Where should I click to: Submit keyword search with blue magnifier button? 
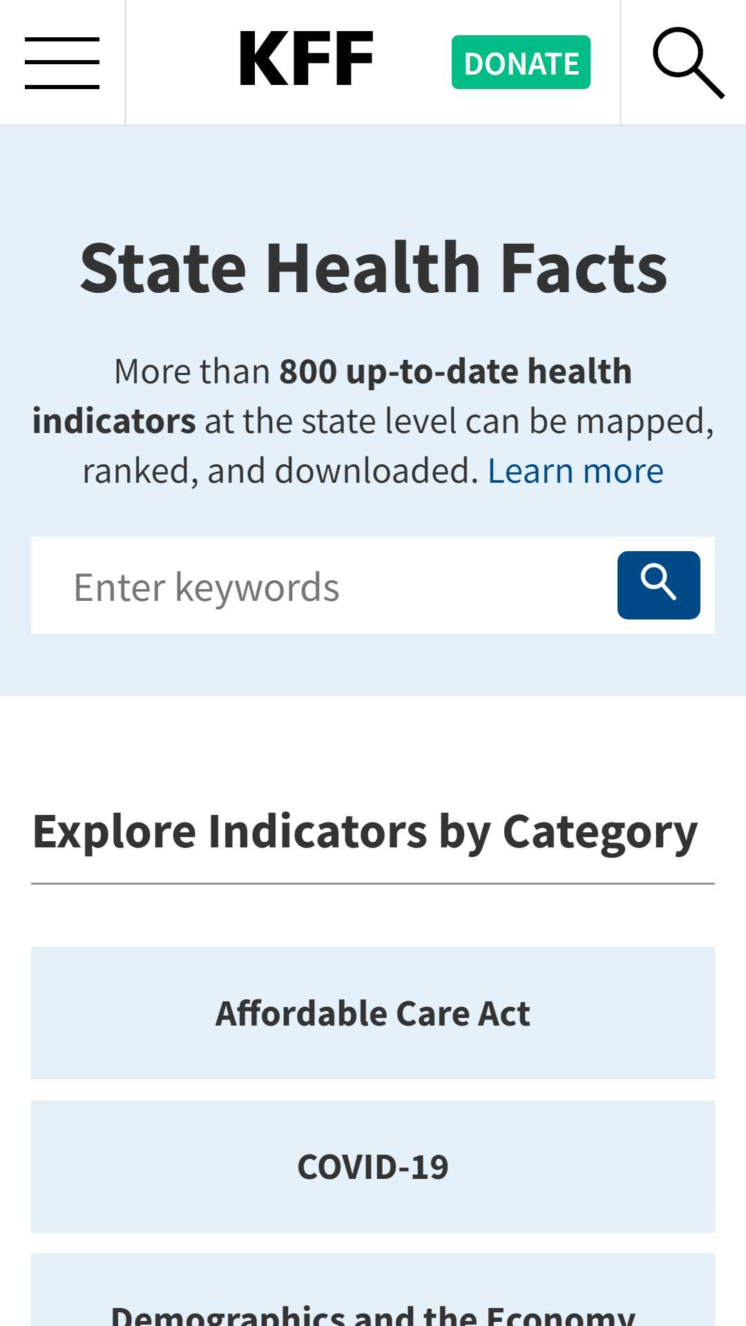click(658, 585)
